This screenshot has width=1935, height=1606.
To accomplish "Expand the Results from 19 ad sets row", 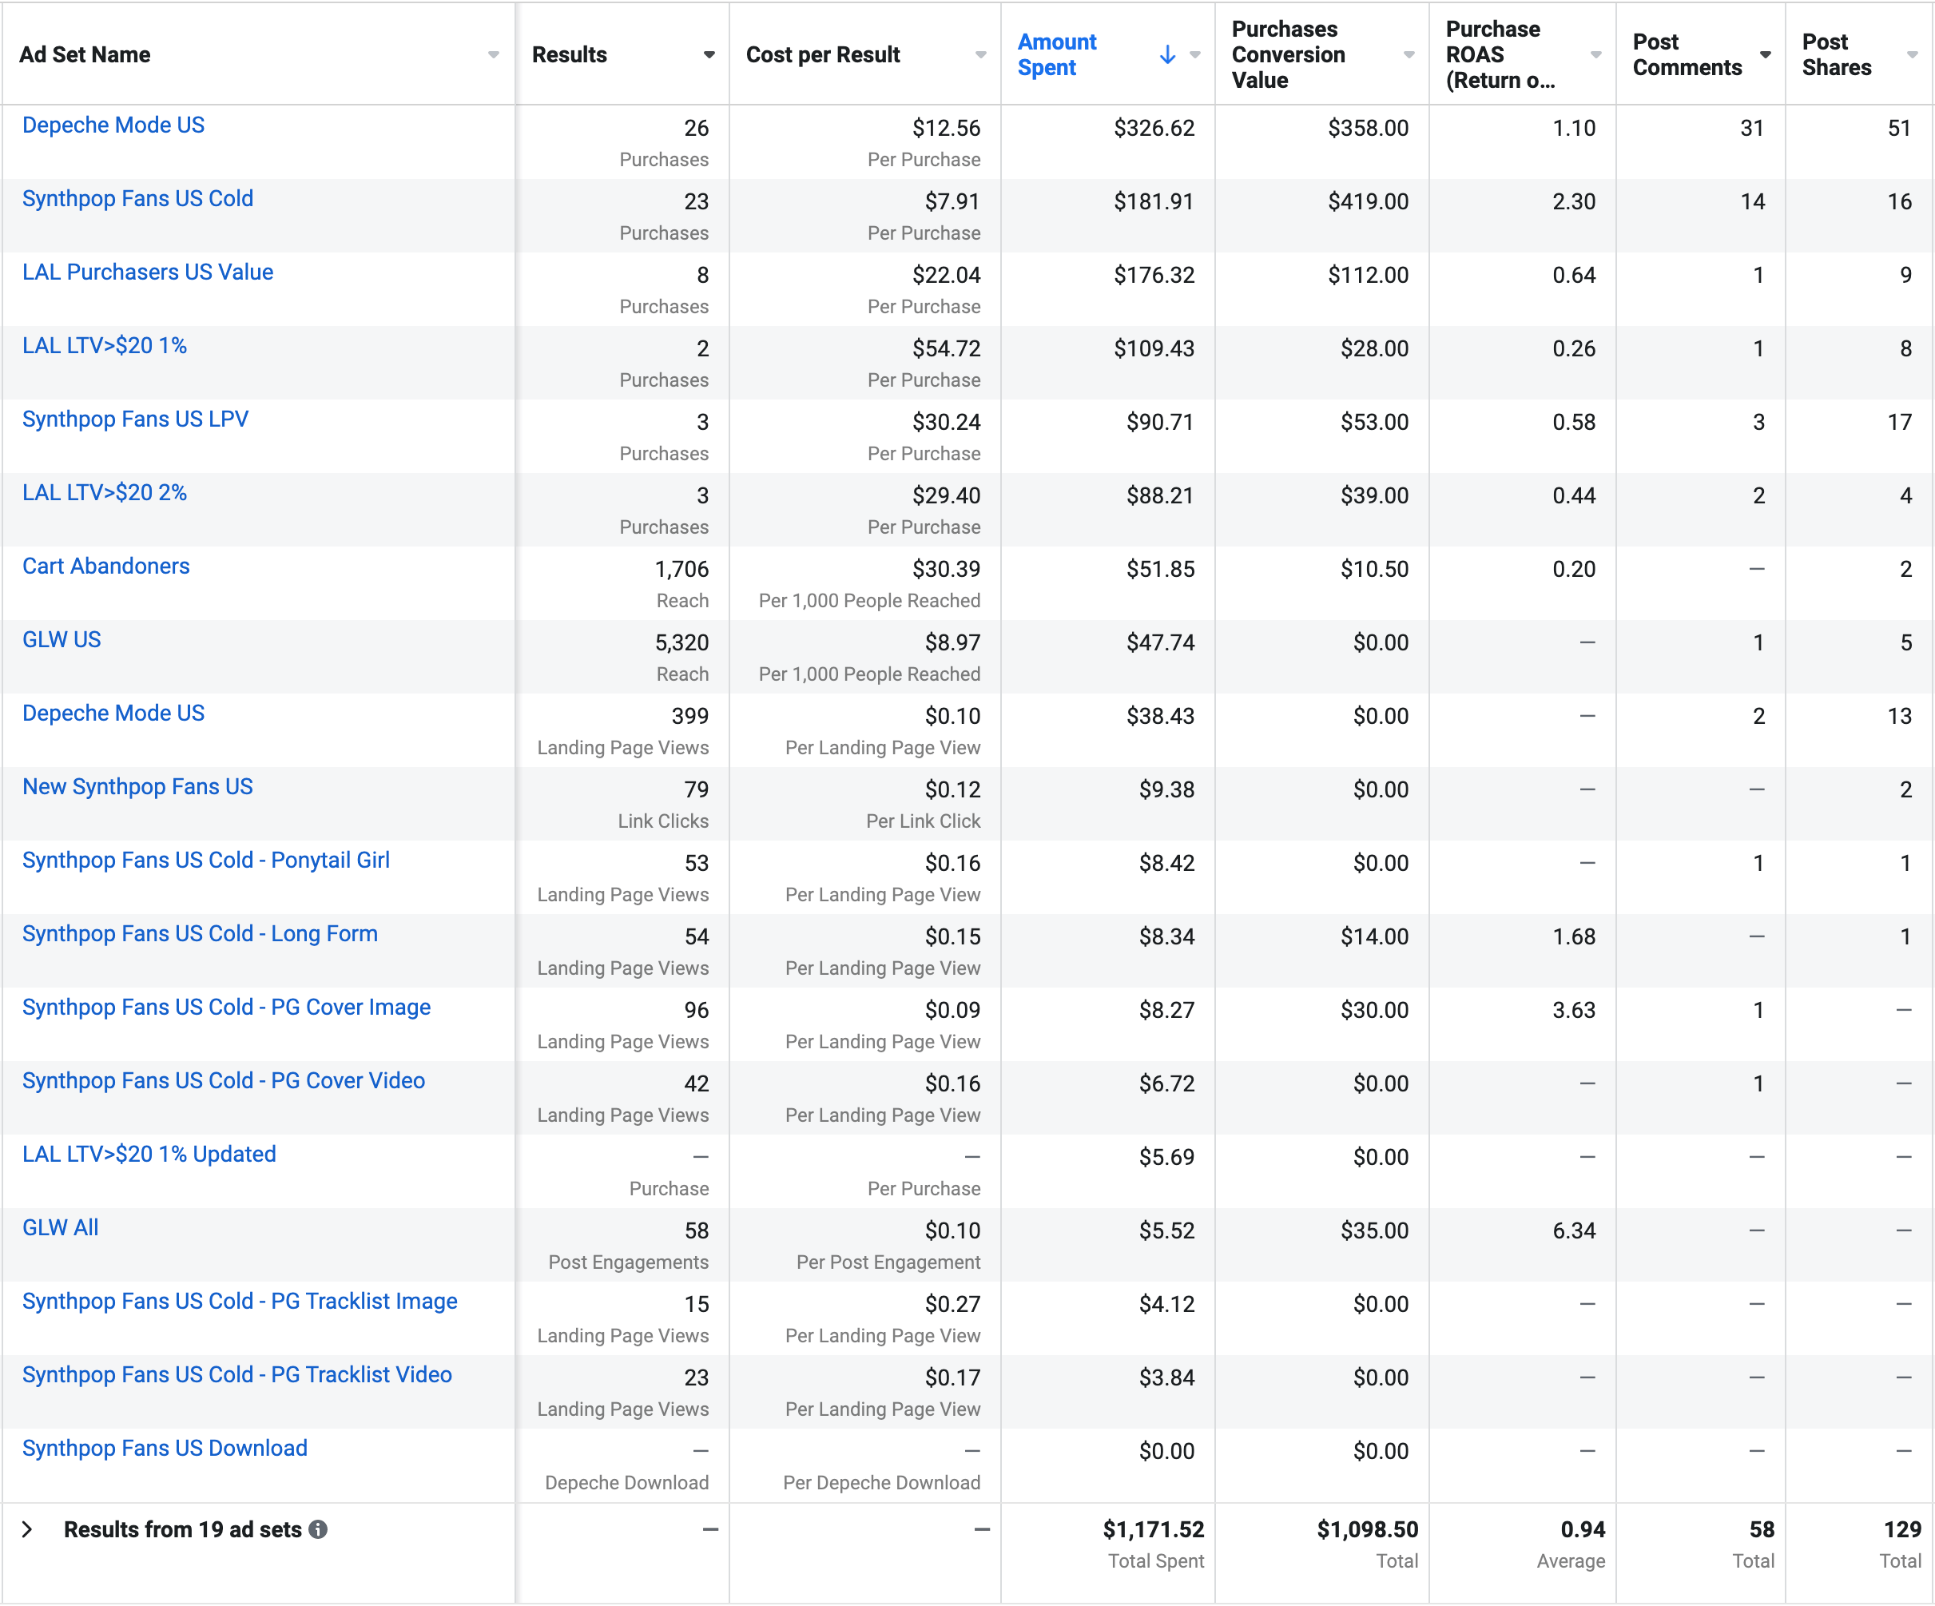I will pos(28,1529).
